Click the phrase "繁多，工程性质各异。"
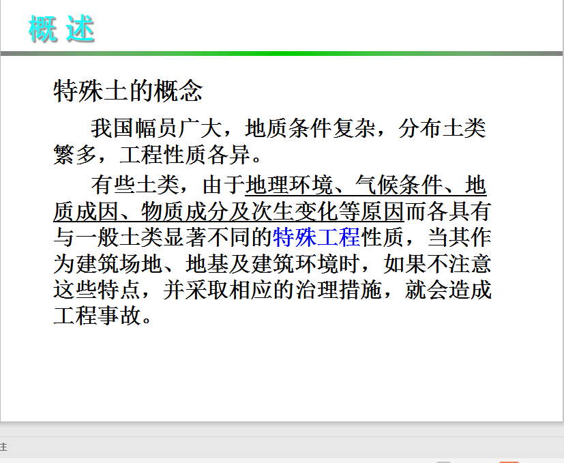This screenshot has width=564, height=463. click(158, 154)
